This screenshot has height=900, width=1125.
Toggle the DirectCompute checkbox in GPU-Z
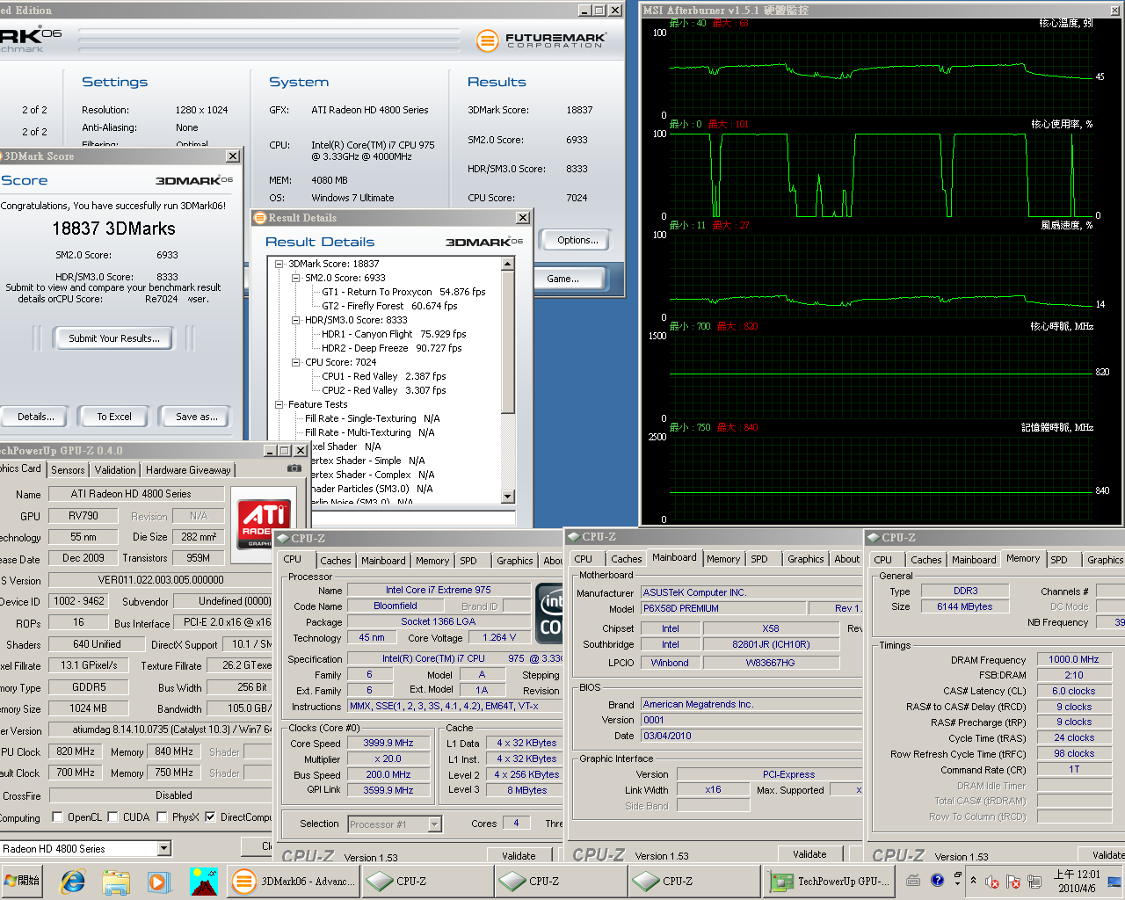coord(210,817)
